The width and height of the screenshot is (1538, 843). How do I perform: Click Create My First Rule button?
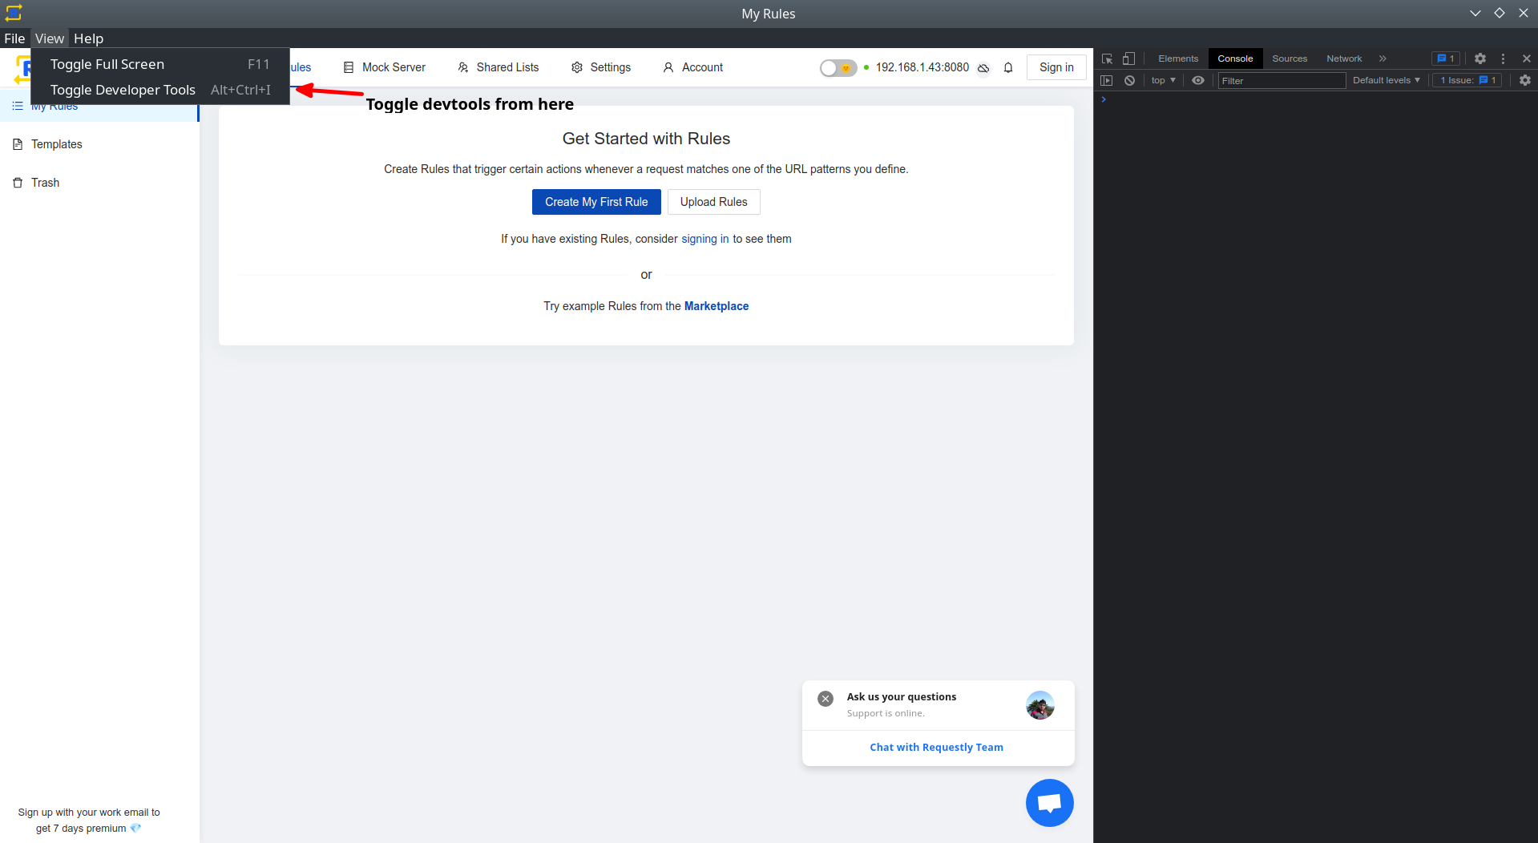(596, 202)
